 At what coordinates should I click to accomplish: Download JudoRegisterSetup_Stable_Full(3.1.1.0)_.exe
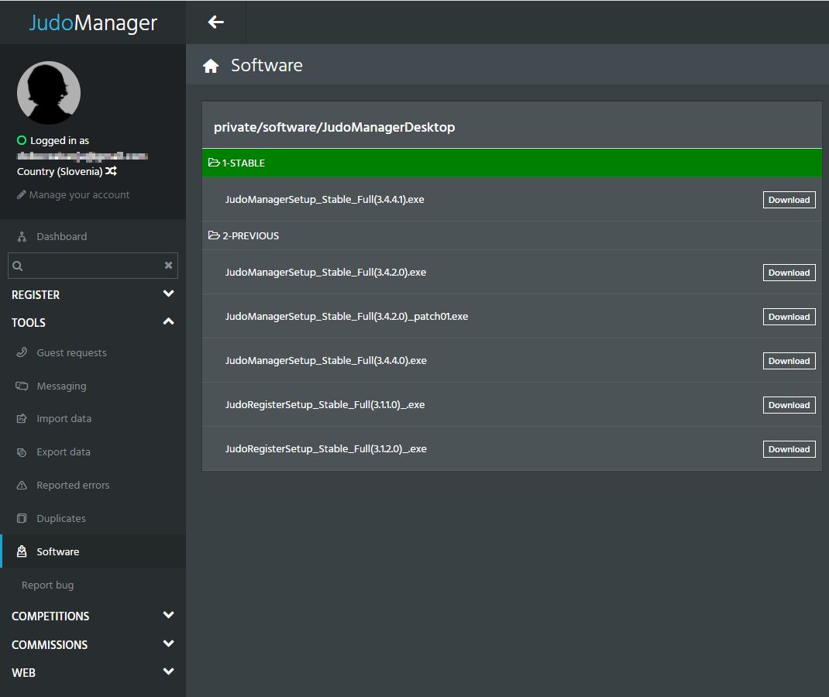click(789, 405)
